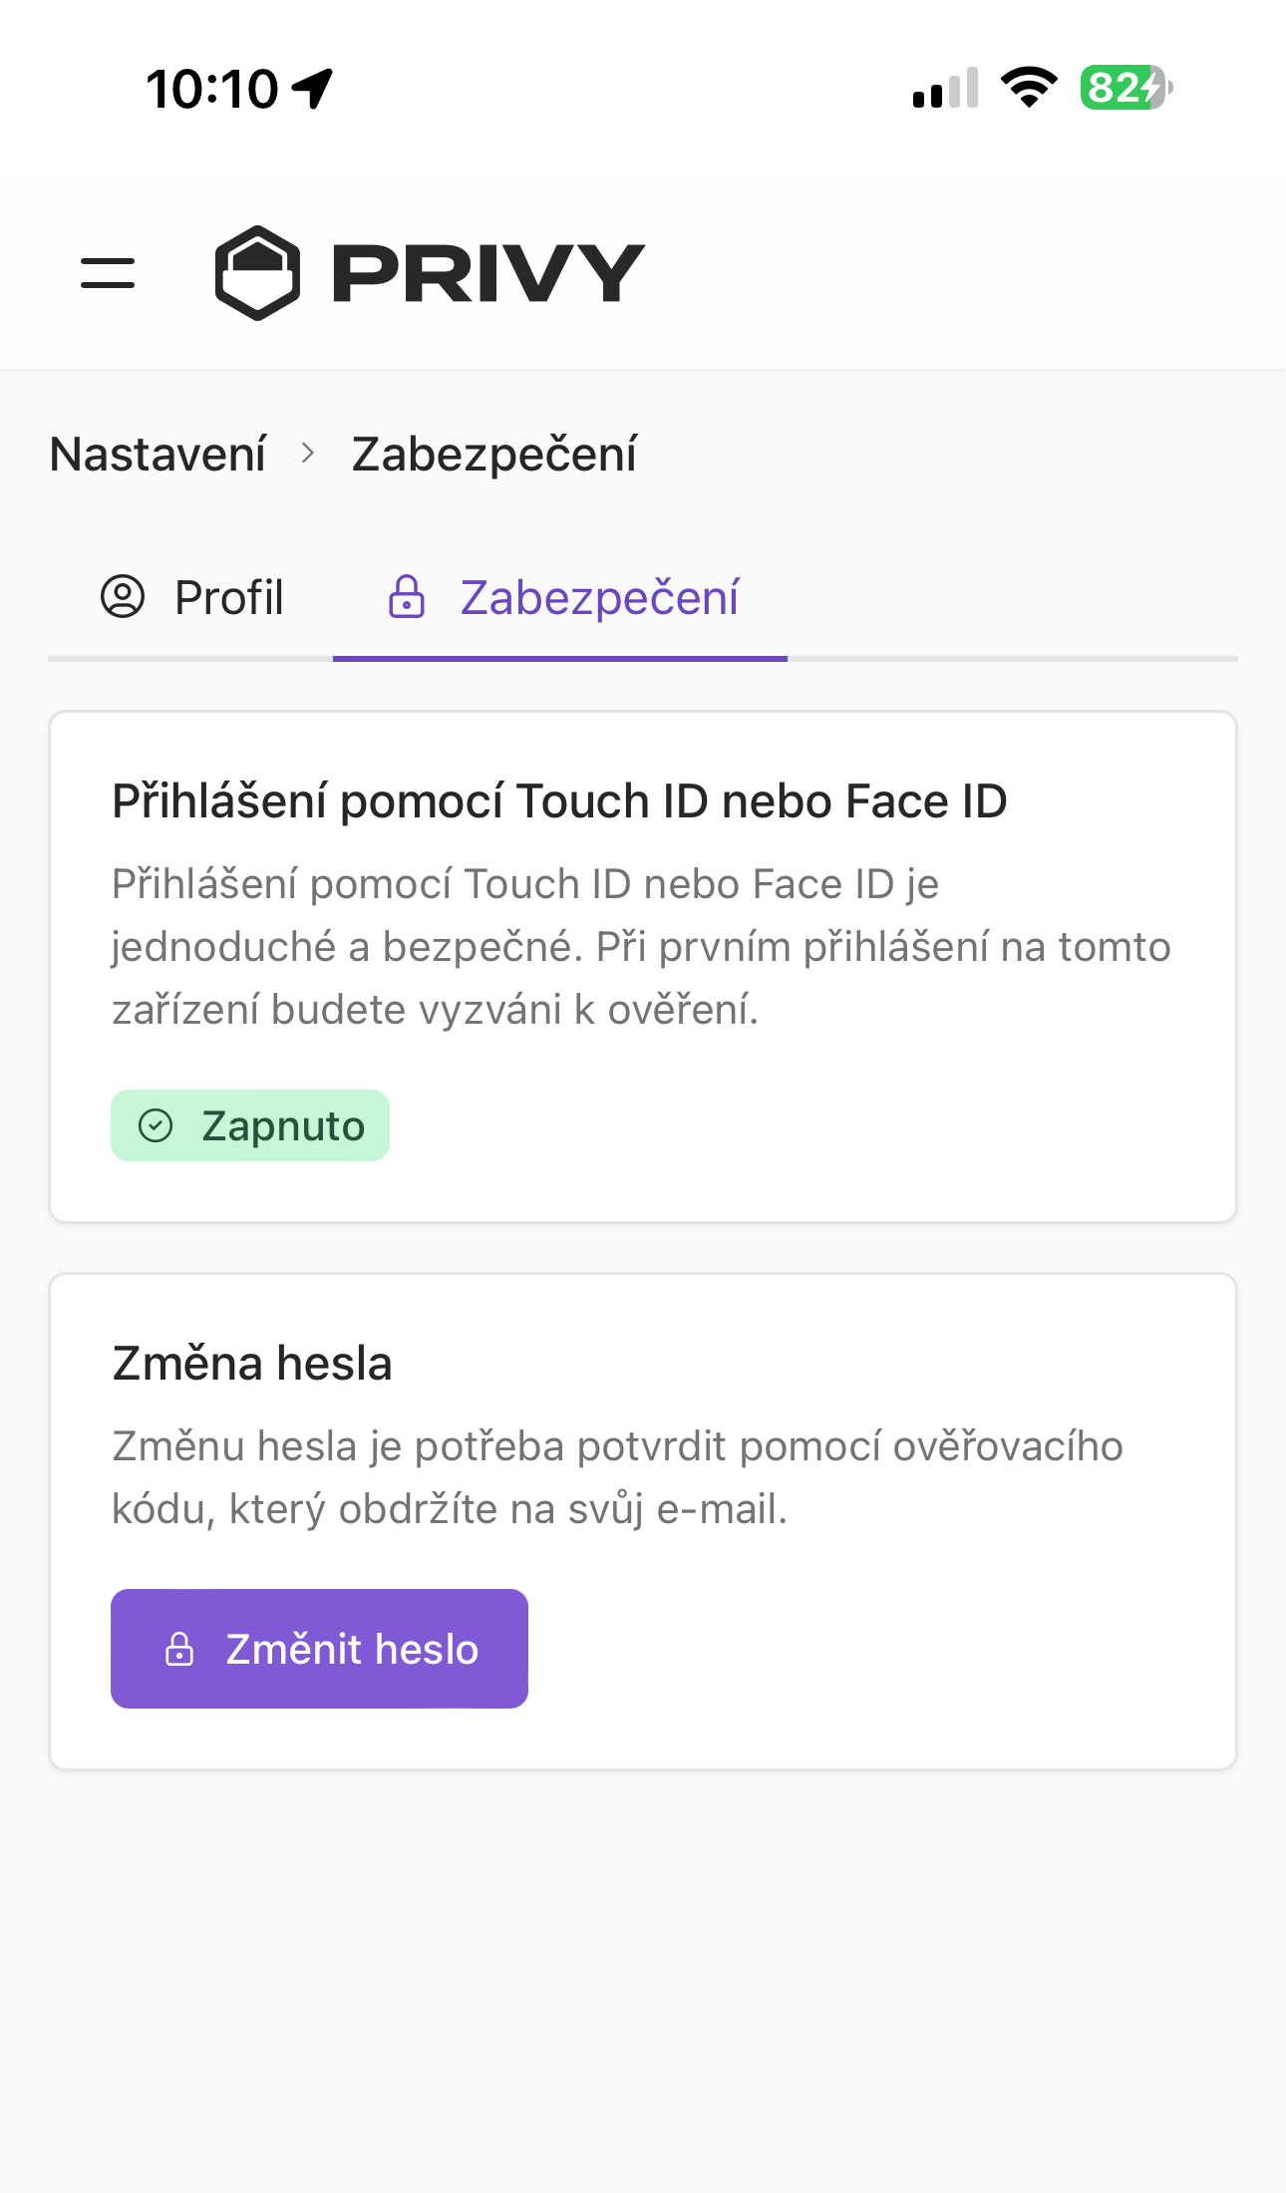The height and width of the screenshot is (2193, 1286).
Task: Click the lock icon on the Zabezpečení tab
Action: (x=408, y=596)
